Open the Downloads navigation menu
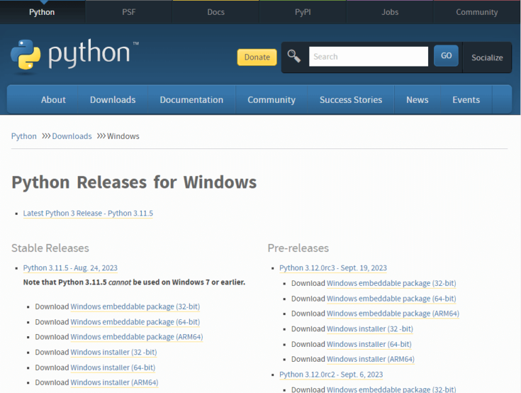Image resolution: width=521 pixels, height=393 pixels. pyautogui.click(x=113, y=100)
